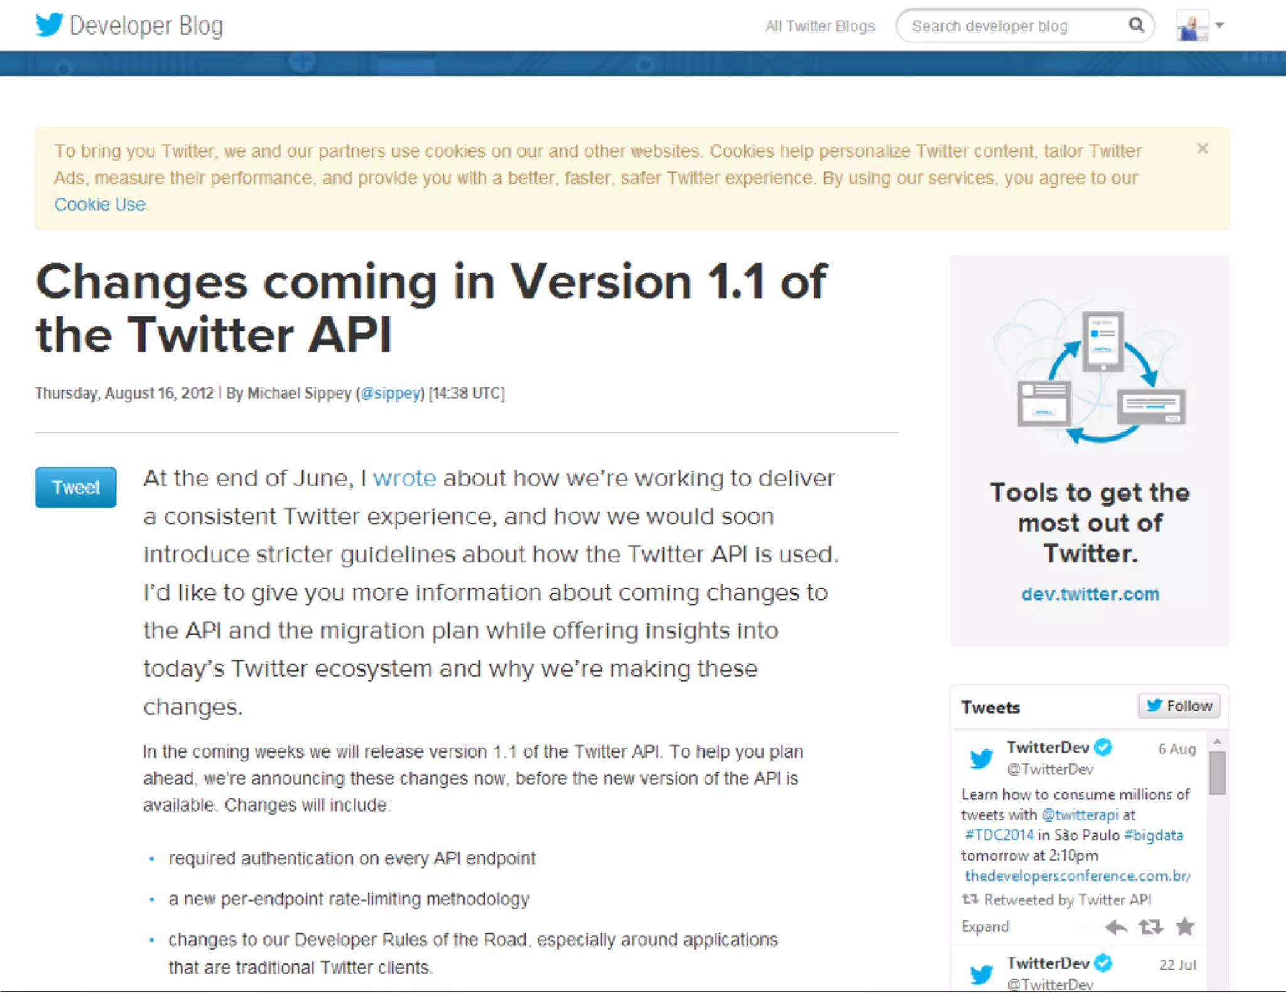Click the Twitter bird logo in header
Viewport: 1286px width, 993px height.
point(49,25)
